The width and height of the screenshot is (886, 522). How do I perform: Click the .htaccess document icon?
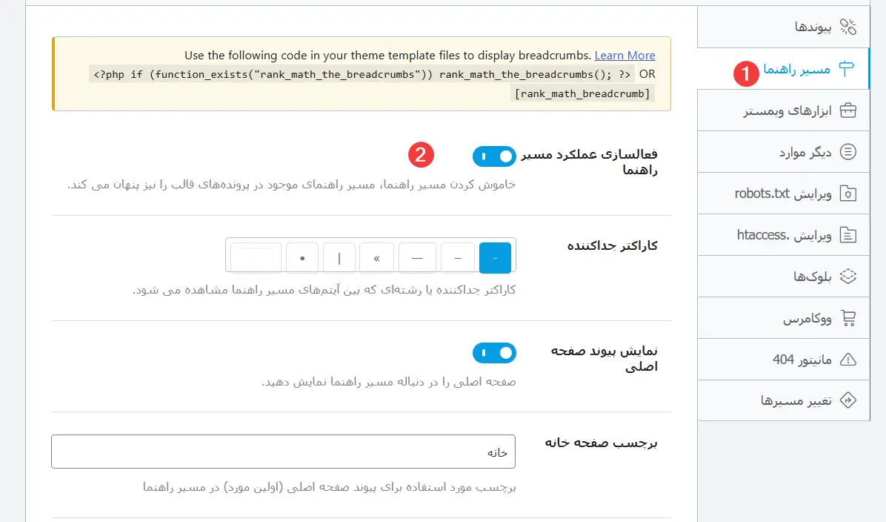coord(847,235)
